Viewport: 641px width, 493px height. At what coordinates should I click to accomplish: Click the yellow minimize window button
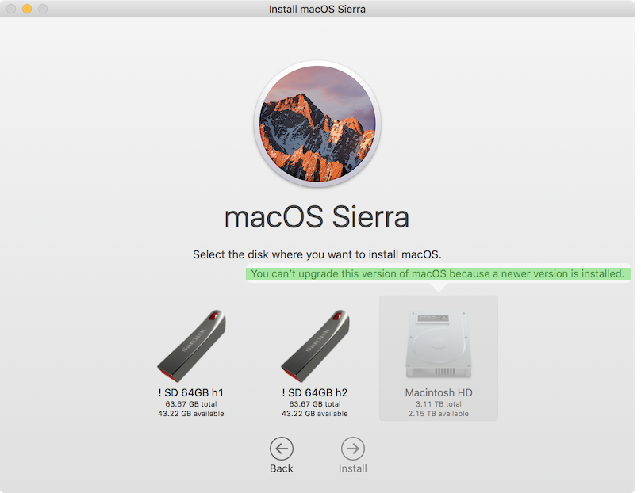(27, 9)
